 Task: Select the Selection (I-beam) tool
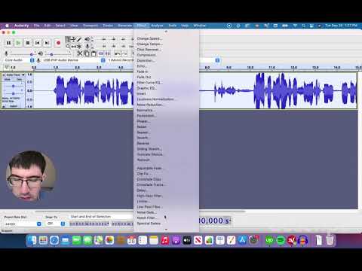(x=68, y=39)
